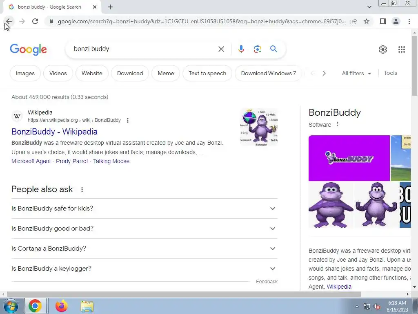This screenshot has height=314, width=418.
Task: Show hidden tray icons arrow
Action: (357, 307)
